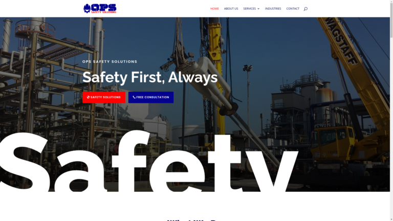Click the OPS Safety Solutions logo
The height and width of the screenshot is (221, 393).
coord(100,9)
